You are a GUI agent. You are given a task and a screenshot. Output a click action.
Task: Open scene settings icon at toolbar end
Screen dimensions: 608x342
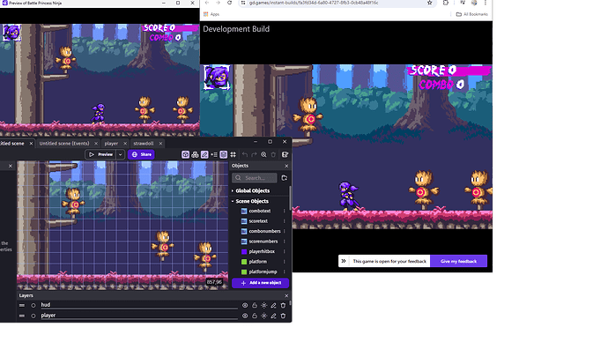tap(285, 154)
